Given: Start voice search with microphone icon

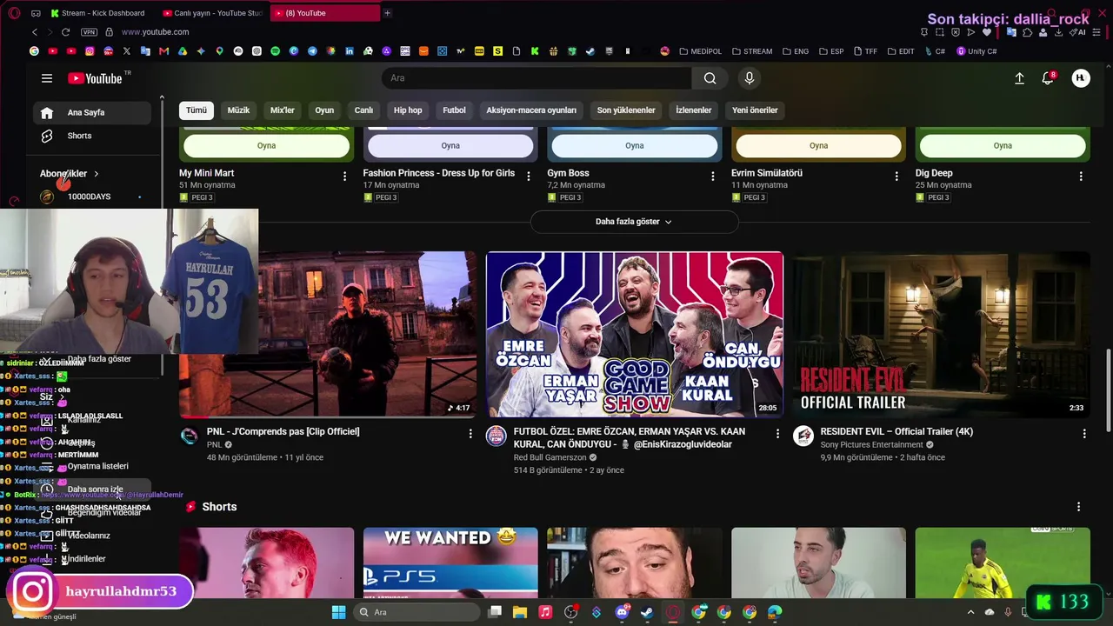Looking at the screenshot, I should pyautogui.click(x=750, y=78).
